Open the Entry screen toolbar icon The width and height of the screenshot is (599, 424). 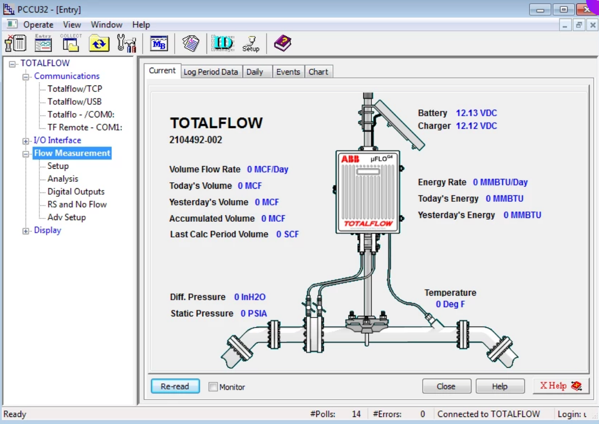pos(43,43)
